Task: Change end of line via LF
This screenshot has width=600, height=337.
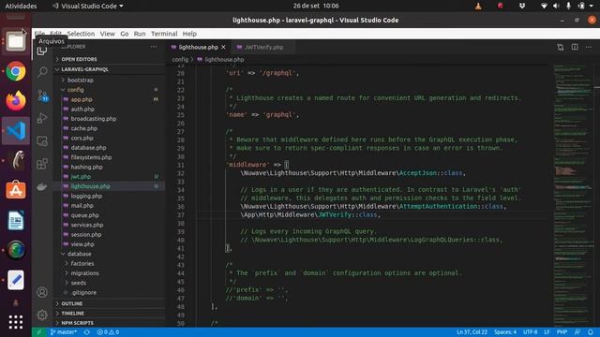Action: (x=547, y=332)
